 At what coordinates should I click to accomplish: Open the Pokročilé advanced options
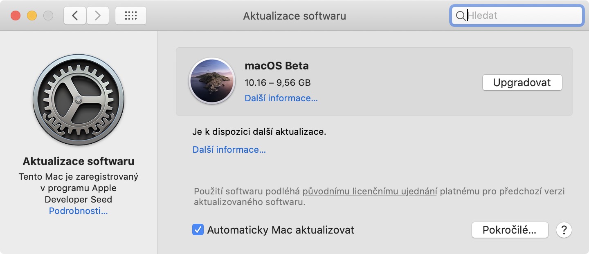pos(509,230)
